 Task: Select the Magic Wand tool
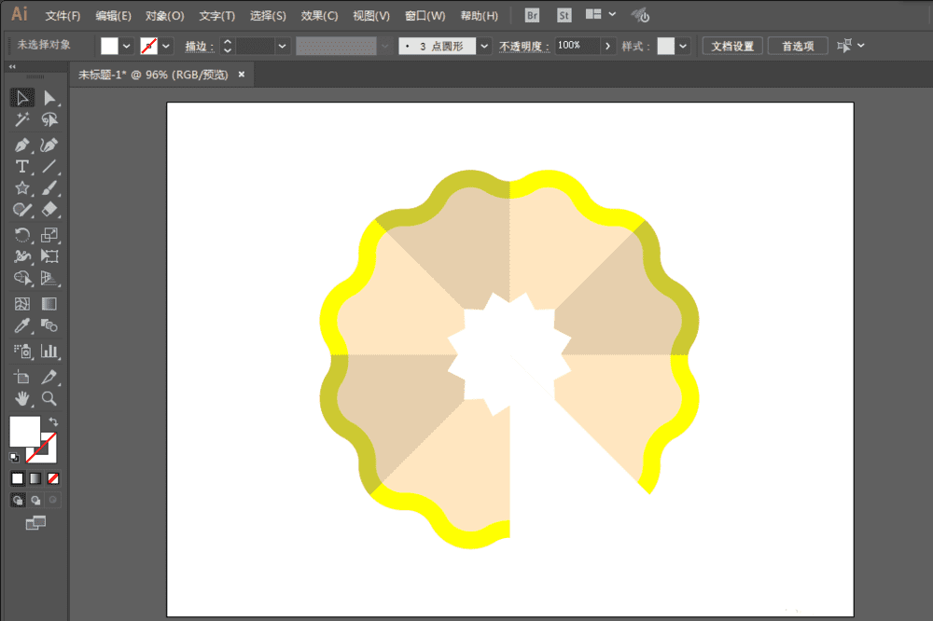(21, 120)
